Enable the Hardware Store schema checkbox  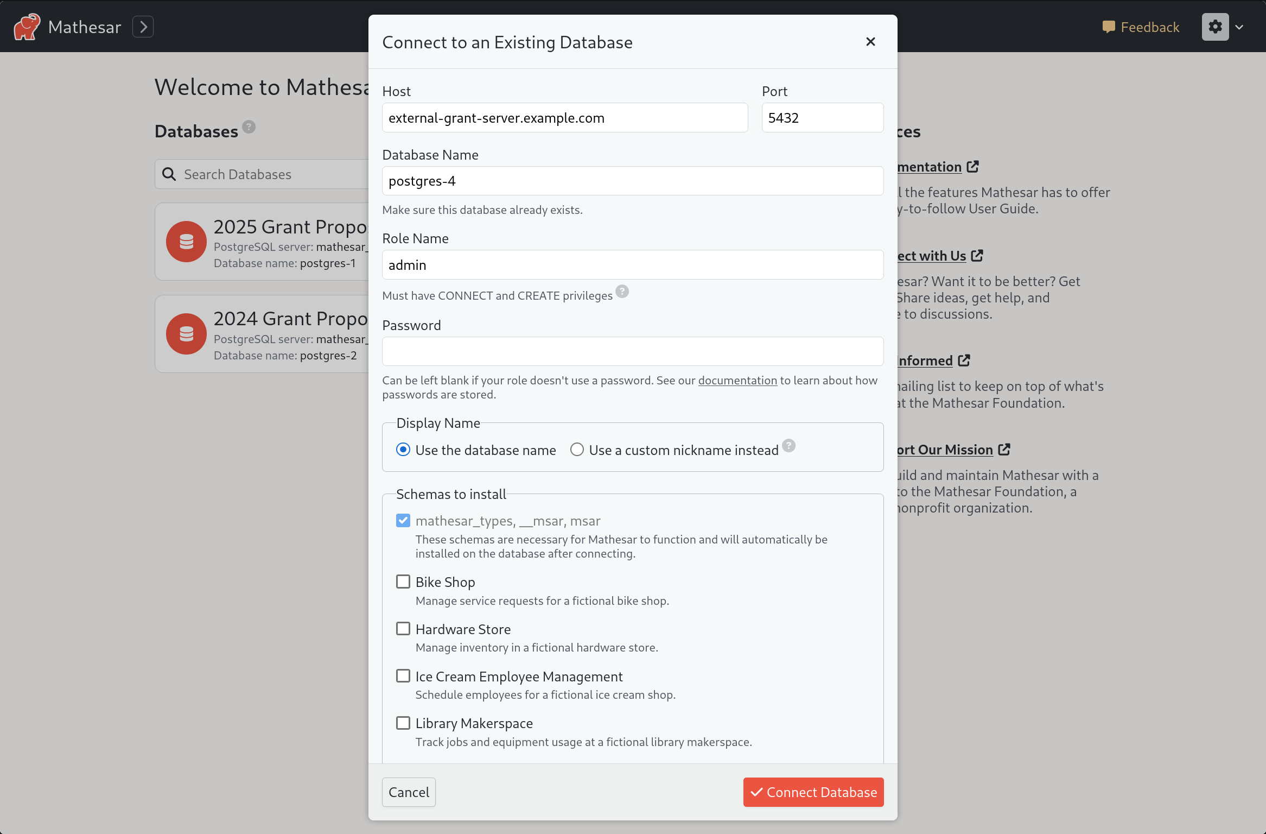402,629
